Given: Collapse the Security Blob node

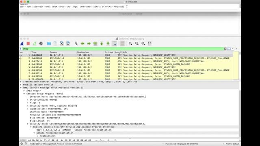Looking at the screenshot, I should 28,124.
